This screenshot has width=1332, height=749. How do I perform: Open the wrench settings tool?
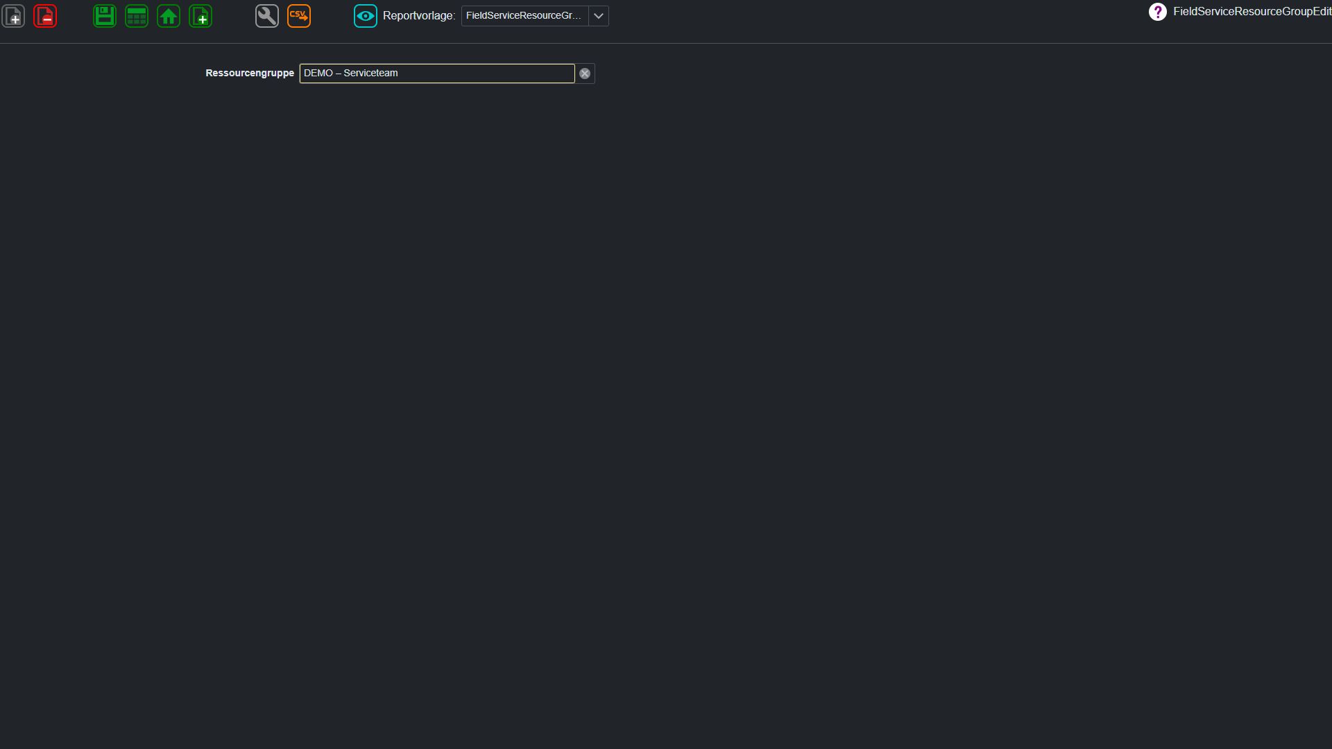tap(267, 16)
